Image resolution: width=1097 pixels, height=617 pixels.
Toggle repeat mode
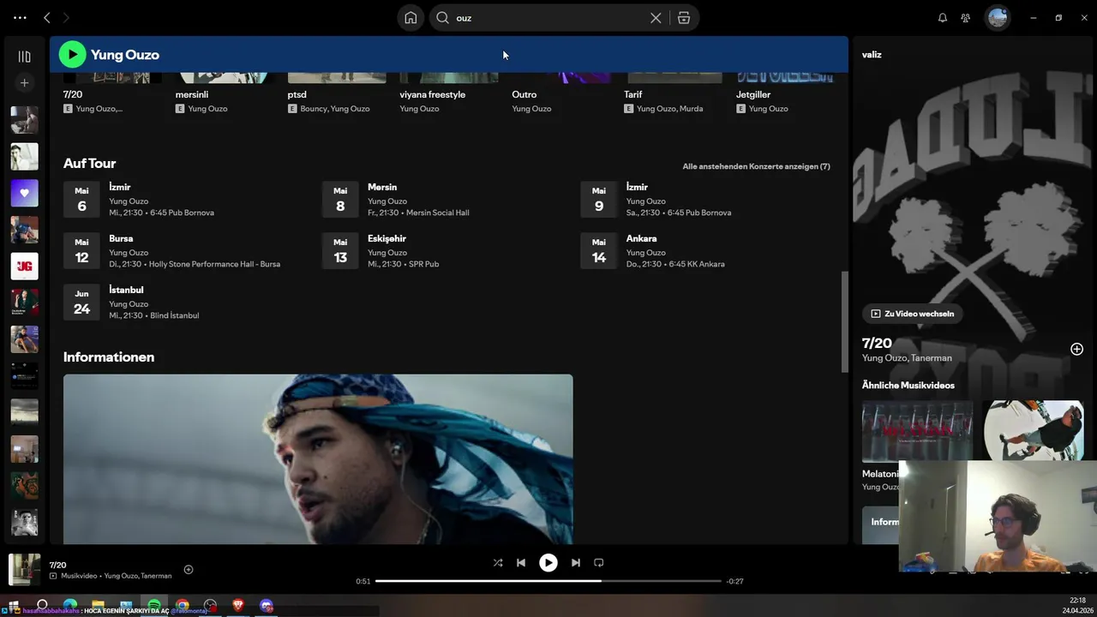[x=599, y=563]
